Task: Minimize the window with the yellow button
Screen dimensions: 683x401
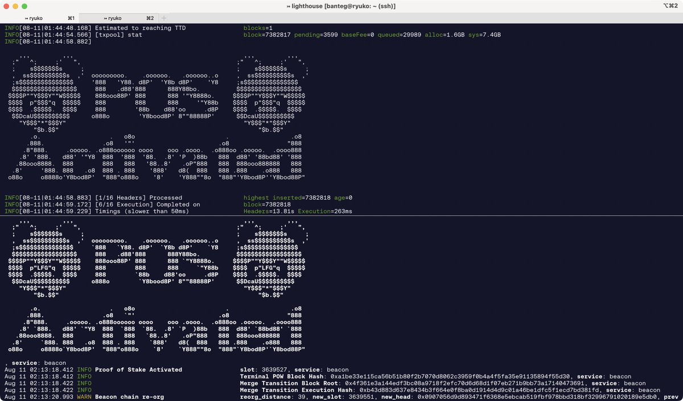Action: 16,6
